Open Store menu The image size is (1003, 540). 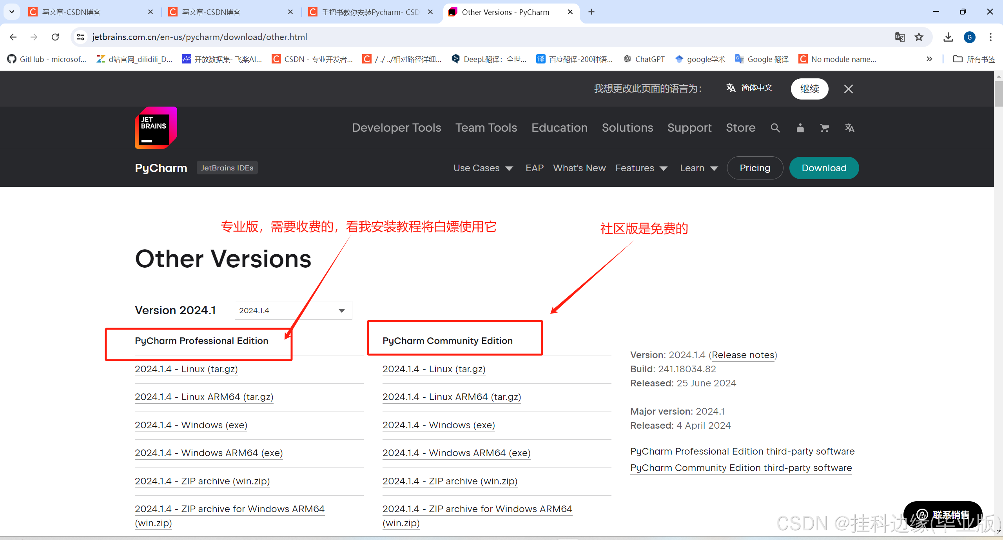pos(740,128)
